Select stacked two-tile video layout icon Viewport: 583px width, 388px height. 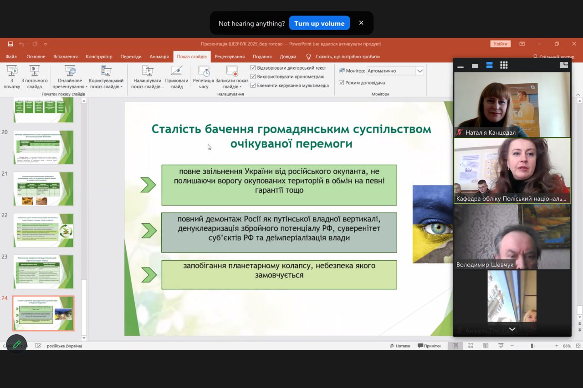click(489, 65)
